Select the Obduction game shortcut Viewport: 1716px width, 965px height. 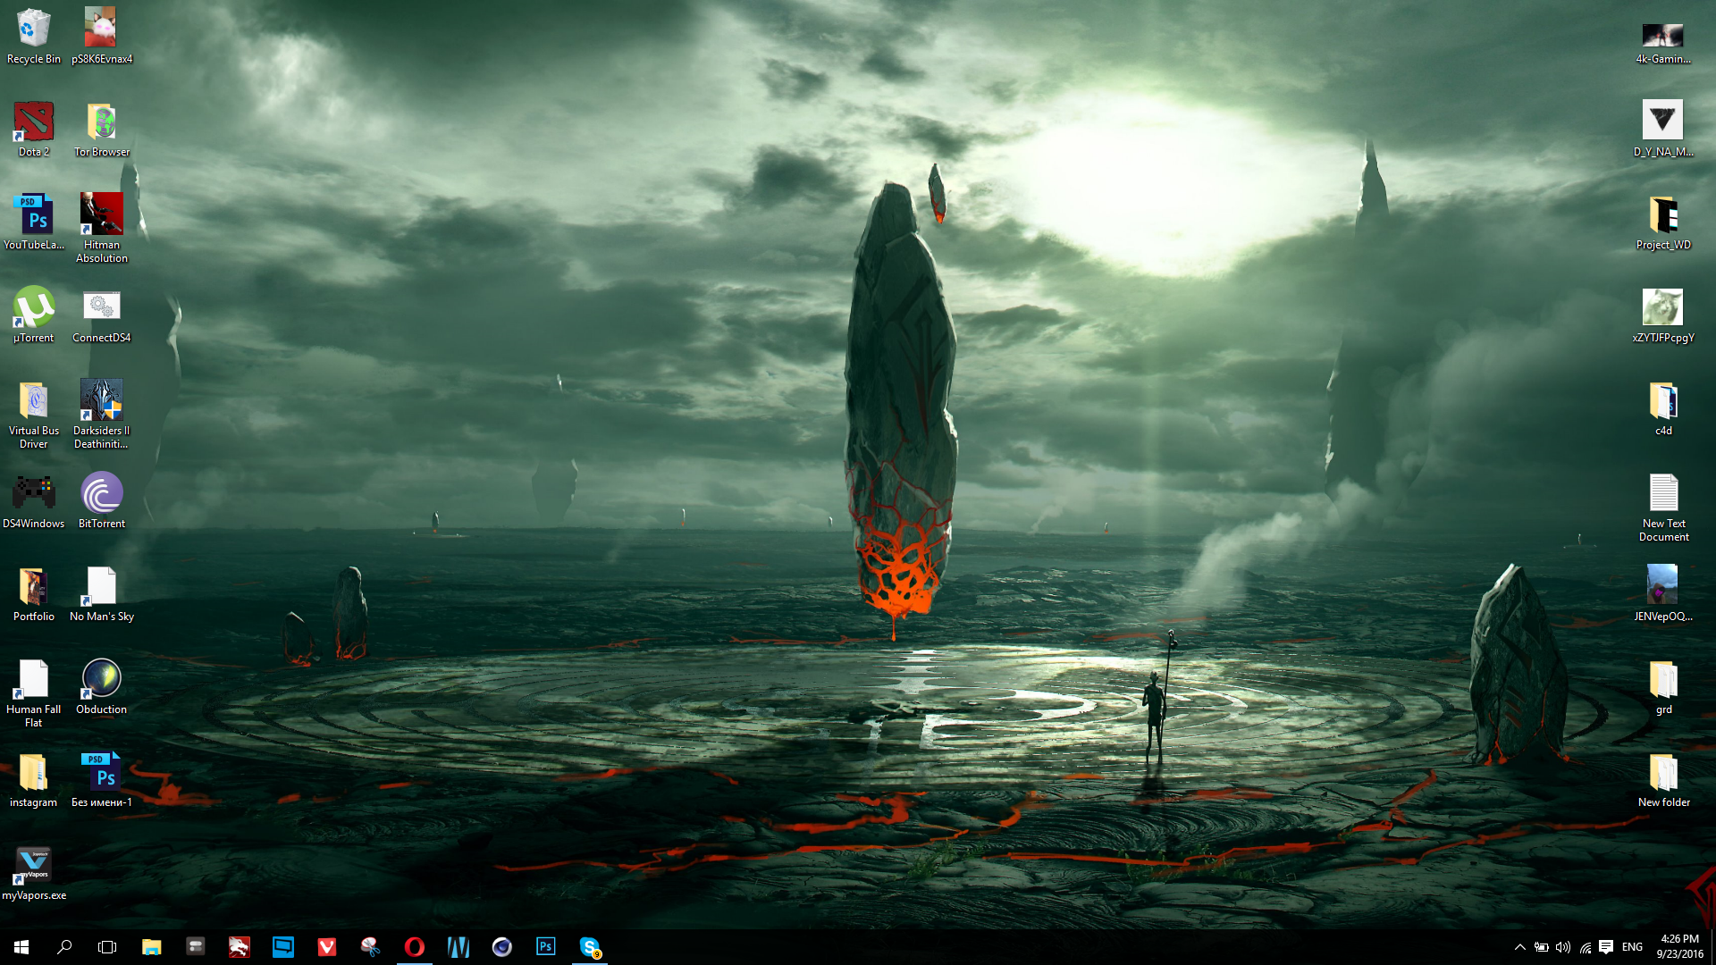102,687
